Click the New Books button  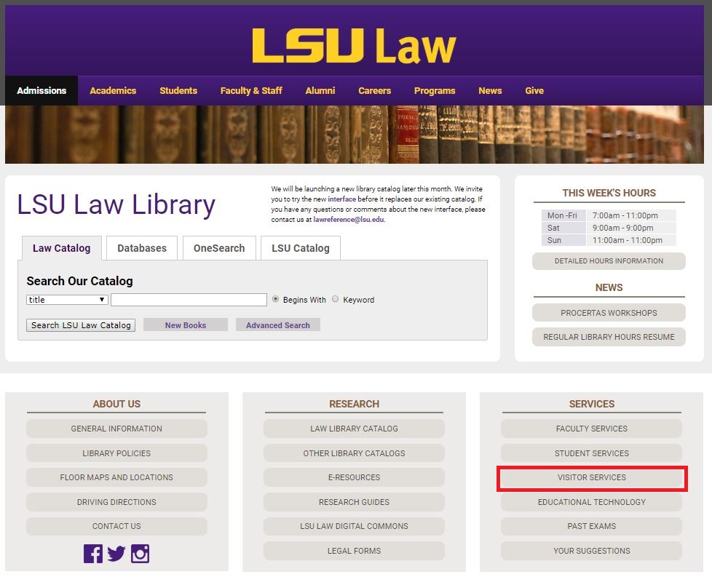pos(186,325)
